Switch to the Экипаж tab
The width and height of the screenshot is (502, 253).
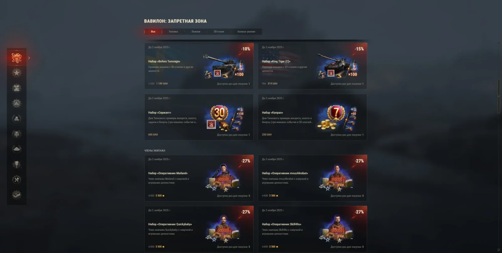point(196,32)
